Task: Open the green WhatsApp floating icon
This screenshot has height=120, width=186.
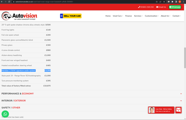Action: (5, 114)
